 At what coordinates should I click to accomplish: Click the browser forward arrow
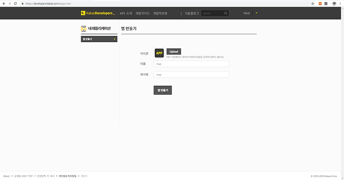(x=10, y=3)
